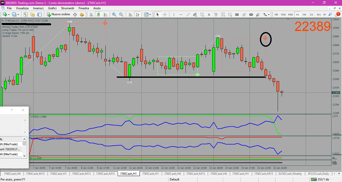Zoom out of the chart

121,14
